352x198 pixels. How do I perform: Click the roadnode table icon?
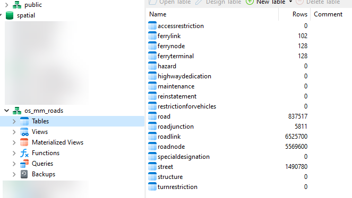tap(152, 146)
